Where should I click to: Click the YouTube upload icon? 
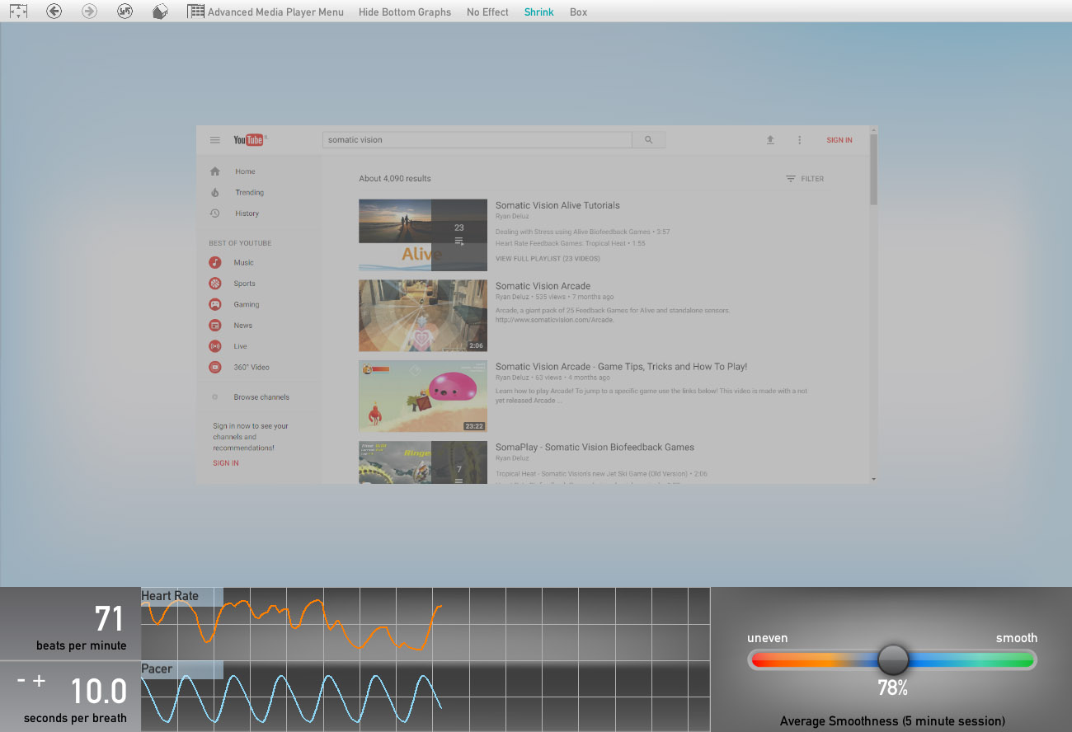point(770,140)
